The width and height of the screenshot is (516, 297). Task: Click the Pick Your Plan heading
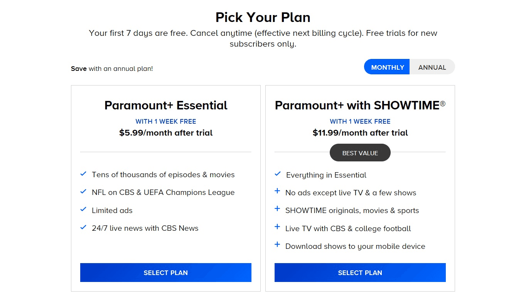point(263,17)
